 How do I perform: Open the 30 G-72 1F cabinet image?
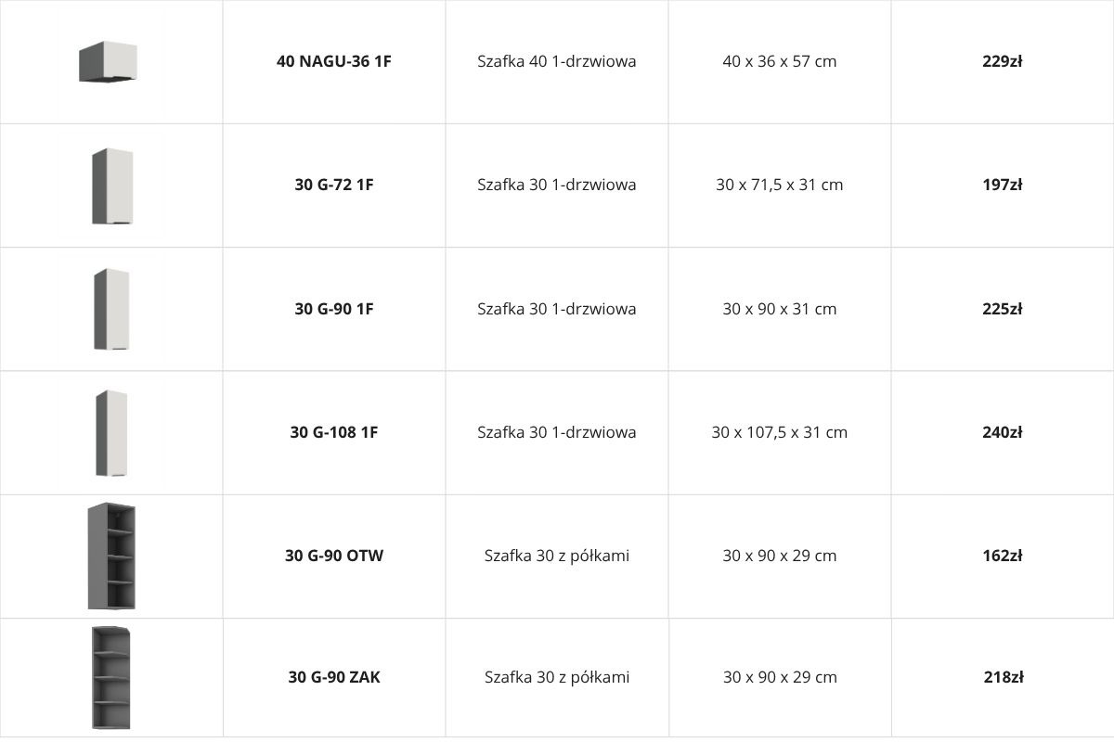click(111, 185)
